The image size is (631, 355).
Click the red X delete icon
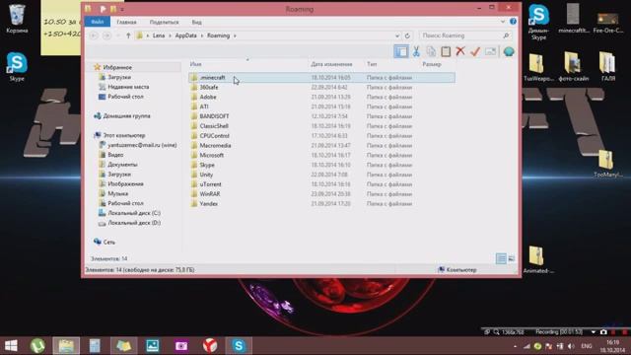[x=460, y=51]
